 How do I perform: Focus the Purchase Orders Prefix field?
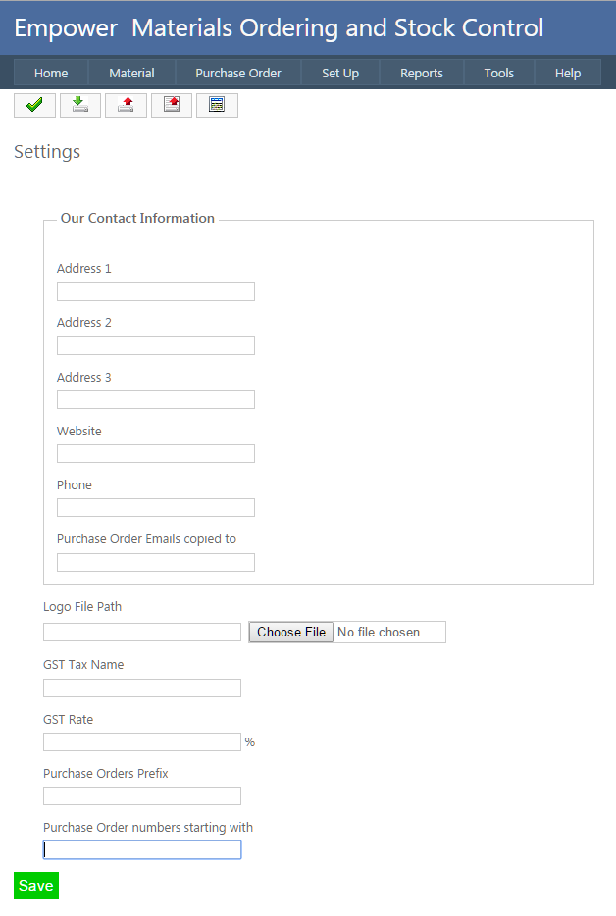click(x=142, y=796)
